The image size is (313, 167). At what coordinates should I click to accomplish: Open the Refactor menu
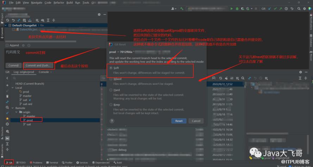point(58,2)
